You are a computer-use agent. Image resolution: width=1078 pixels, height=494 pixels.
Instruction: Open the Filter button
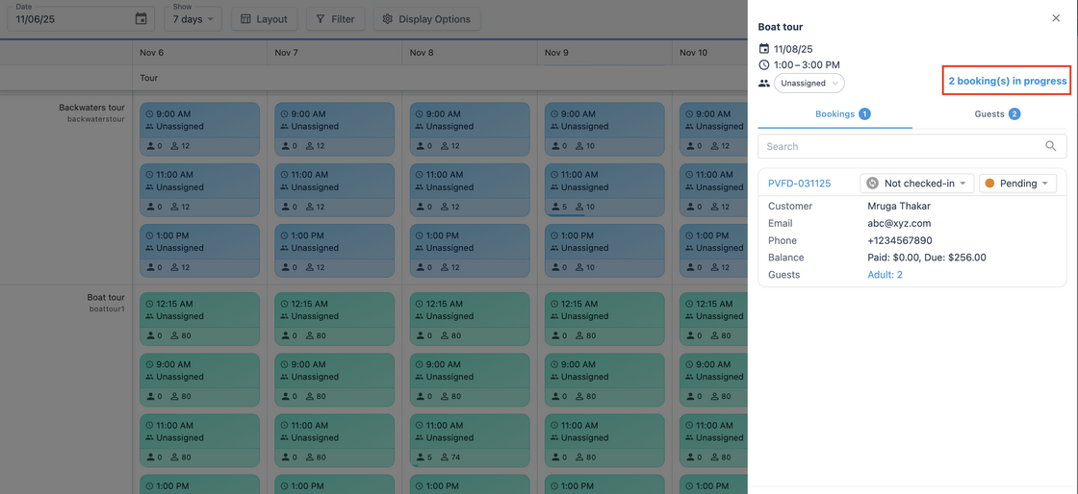click(336, 19)
